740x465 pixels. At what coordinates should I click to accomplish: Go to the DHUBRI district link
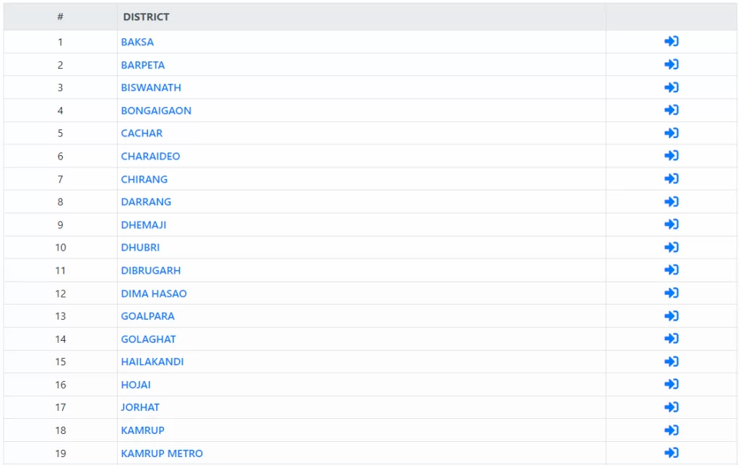tap(140, 248)
